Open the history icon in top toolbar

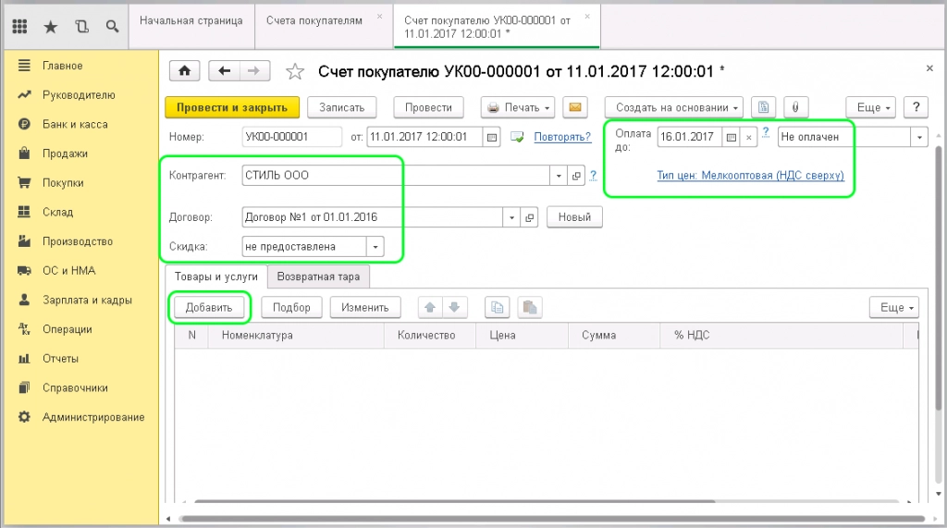(81, 27)
